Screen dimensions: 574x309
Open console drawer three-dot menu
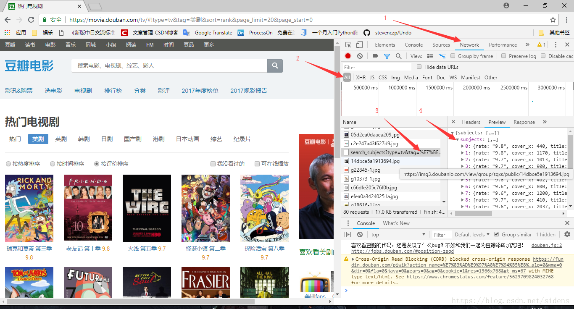point(348,223)
